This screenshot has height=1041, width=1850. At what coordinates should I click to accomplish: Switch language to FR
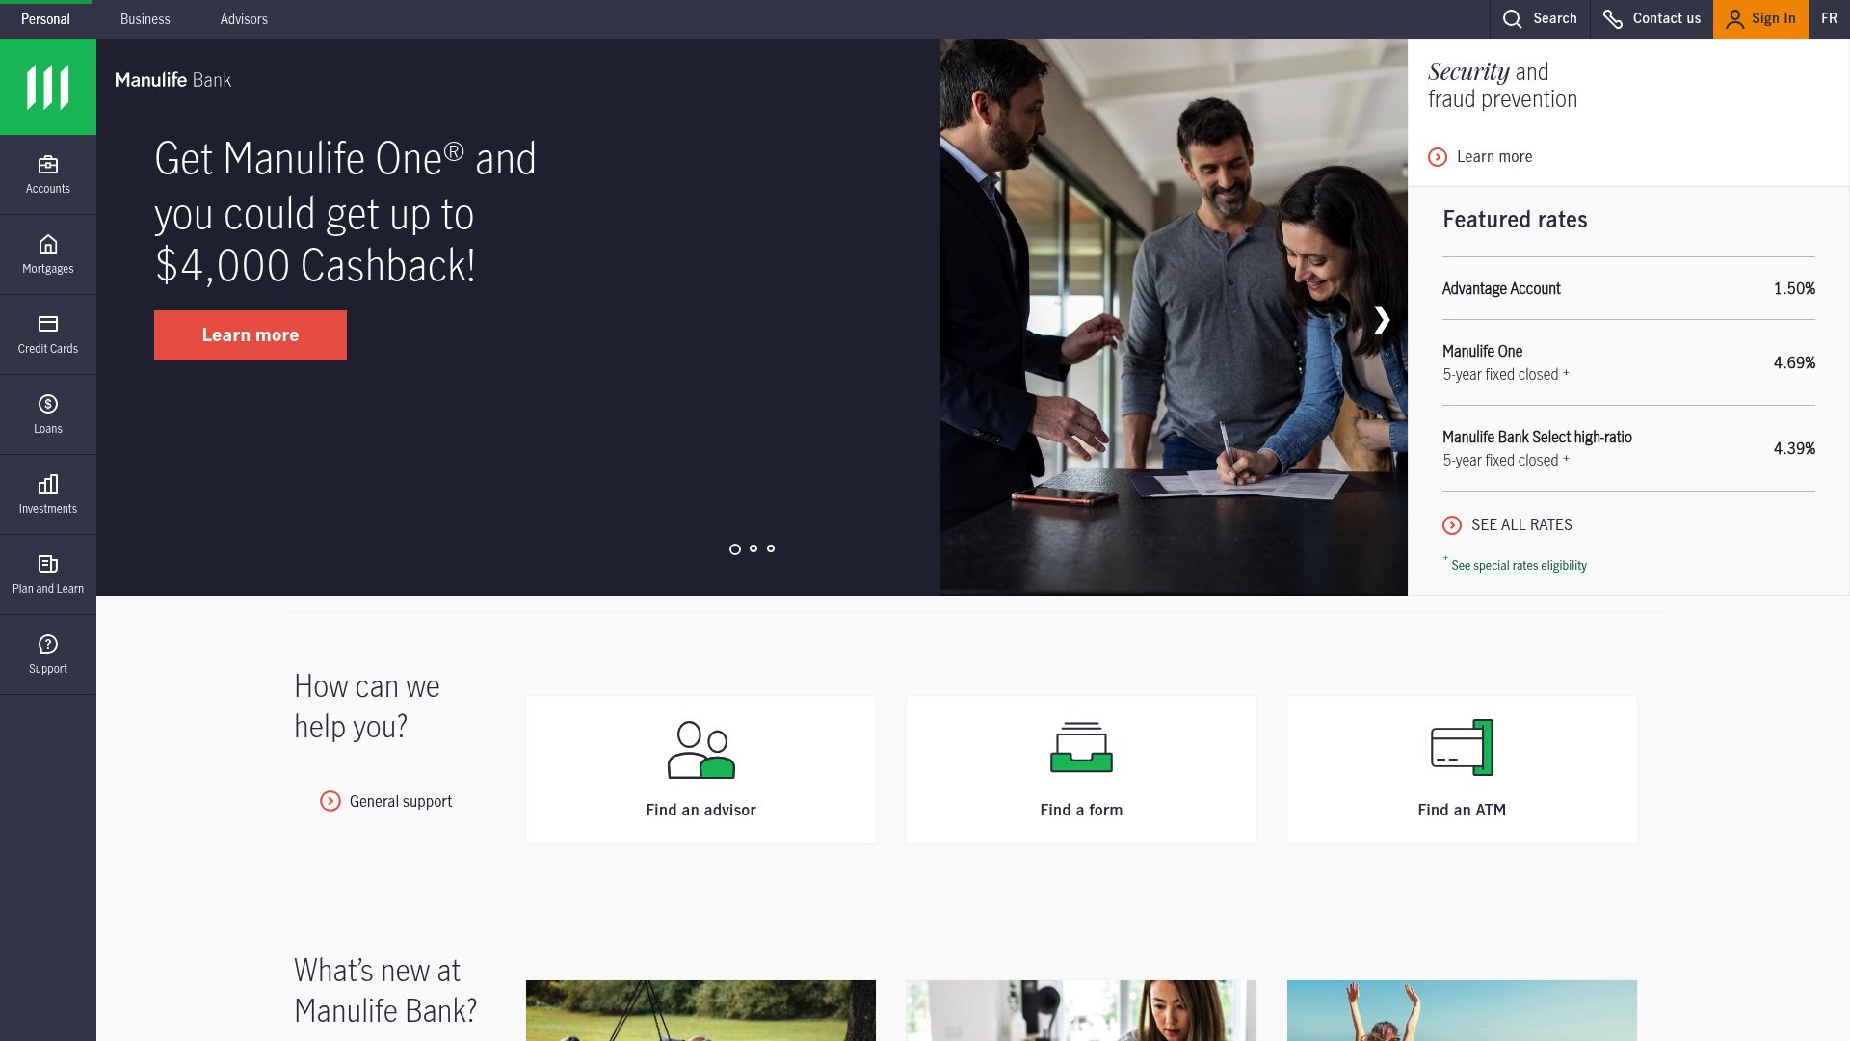[1829, 18]
